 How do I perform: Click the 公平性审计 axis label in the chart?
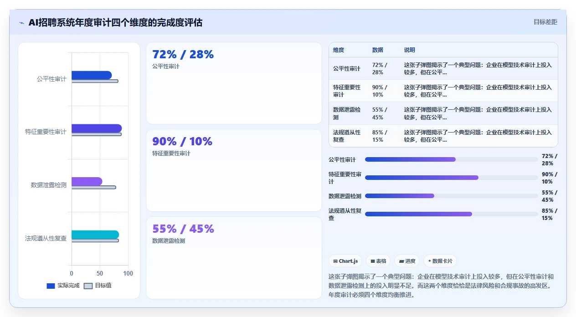(x=51, y=79)
